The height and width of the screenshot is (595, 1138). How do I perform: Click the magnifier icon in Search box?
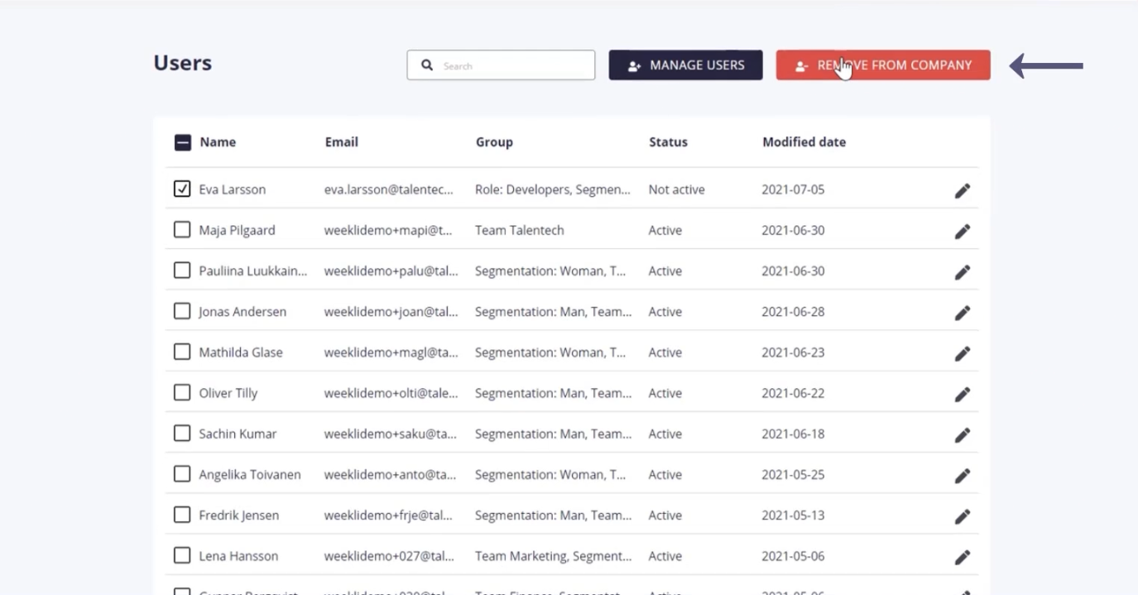[x=427, y=65]
